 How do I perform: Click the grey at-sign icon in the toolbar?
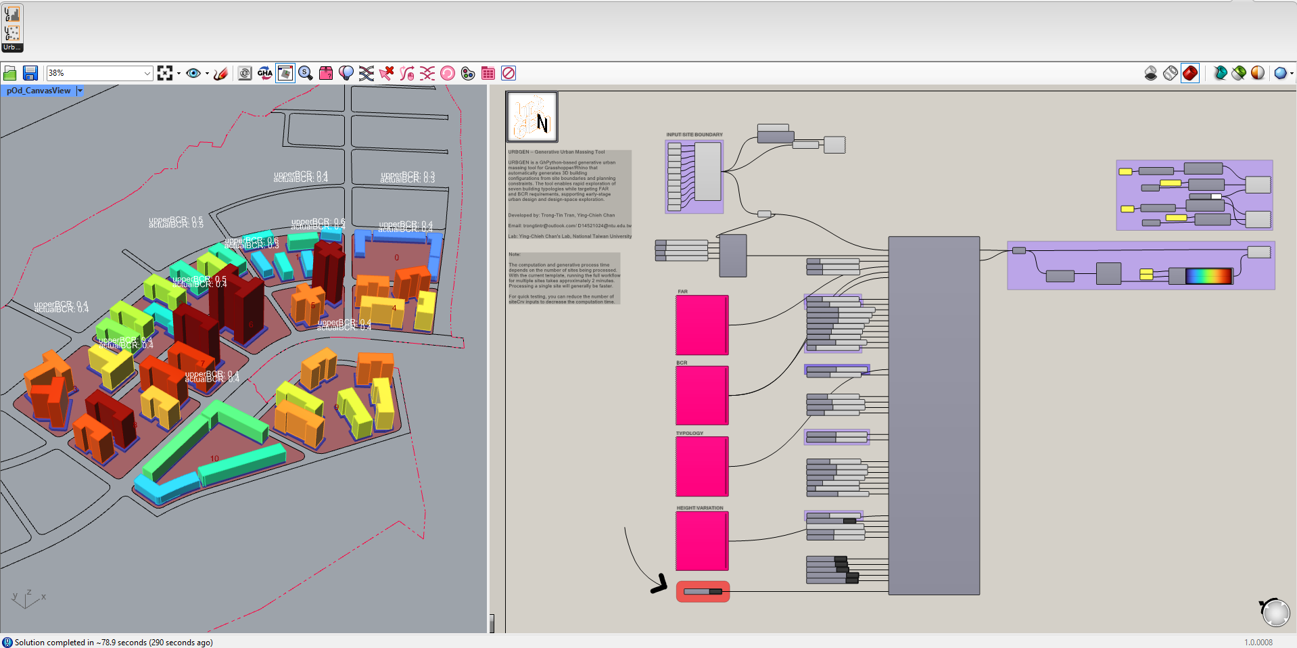click(x=245, y=73)
